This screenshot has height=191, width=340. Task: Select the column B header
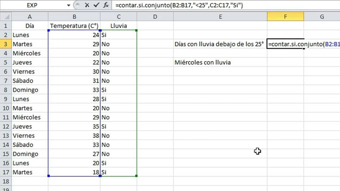pyautogui.click(x=74, y=17)
